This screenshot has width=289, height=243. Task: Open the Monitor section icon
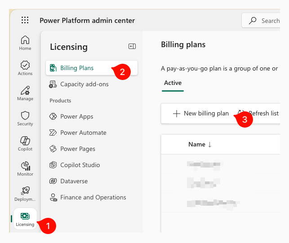25,168
